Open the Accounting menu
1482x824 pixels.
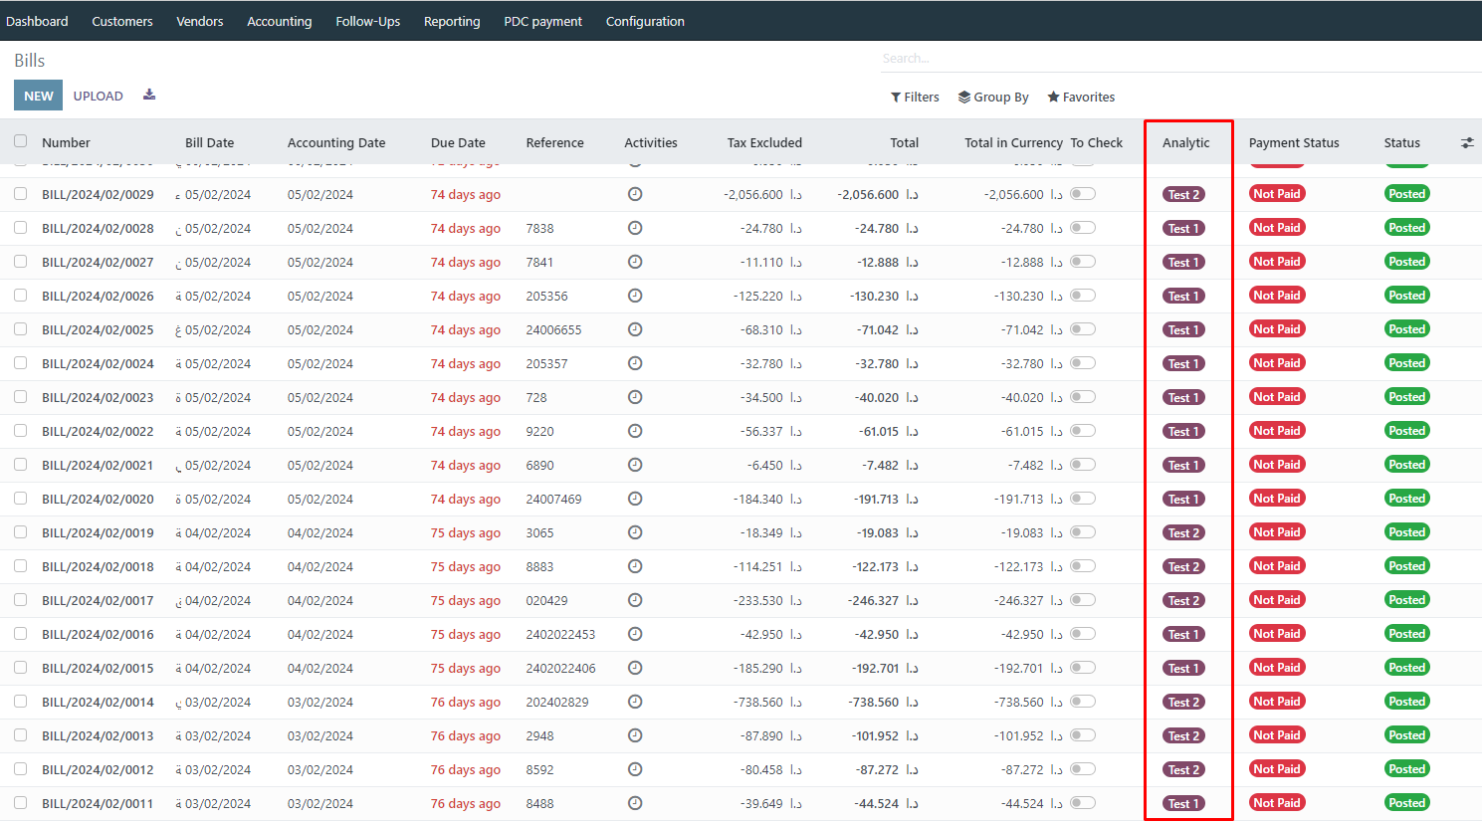pos(280,21)
